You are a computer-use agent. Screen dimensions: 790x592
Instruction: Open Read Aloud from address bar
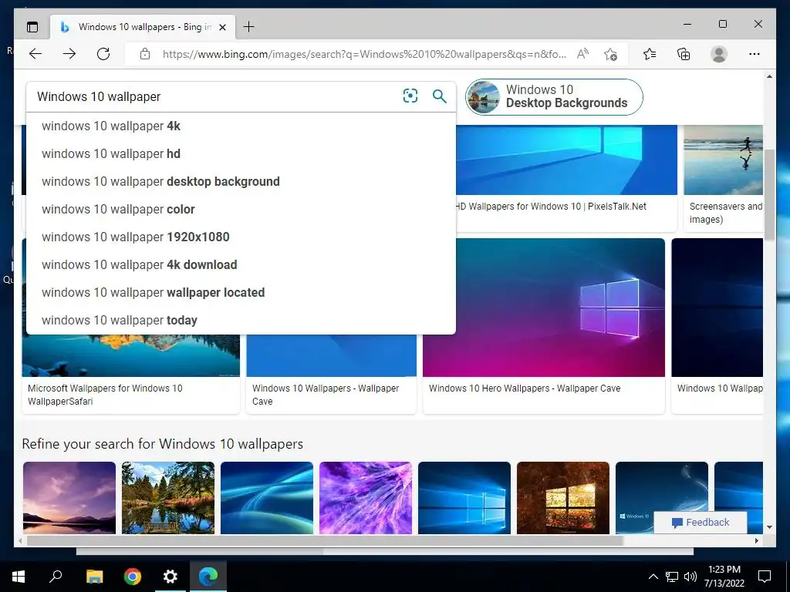tap(582, 54)
